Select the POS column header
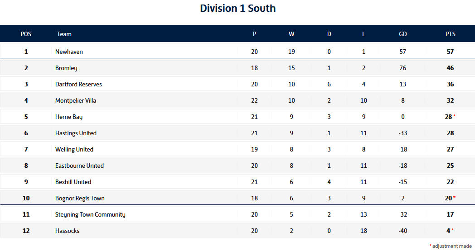The width and height of the screenshot is (475, 251). click(26, 34)
